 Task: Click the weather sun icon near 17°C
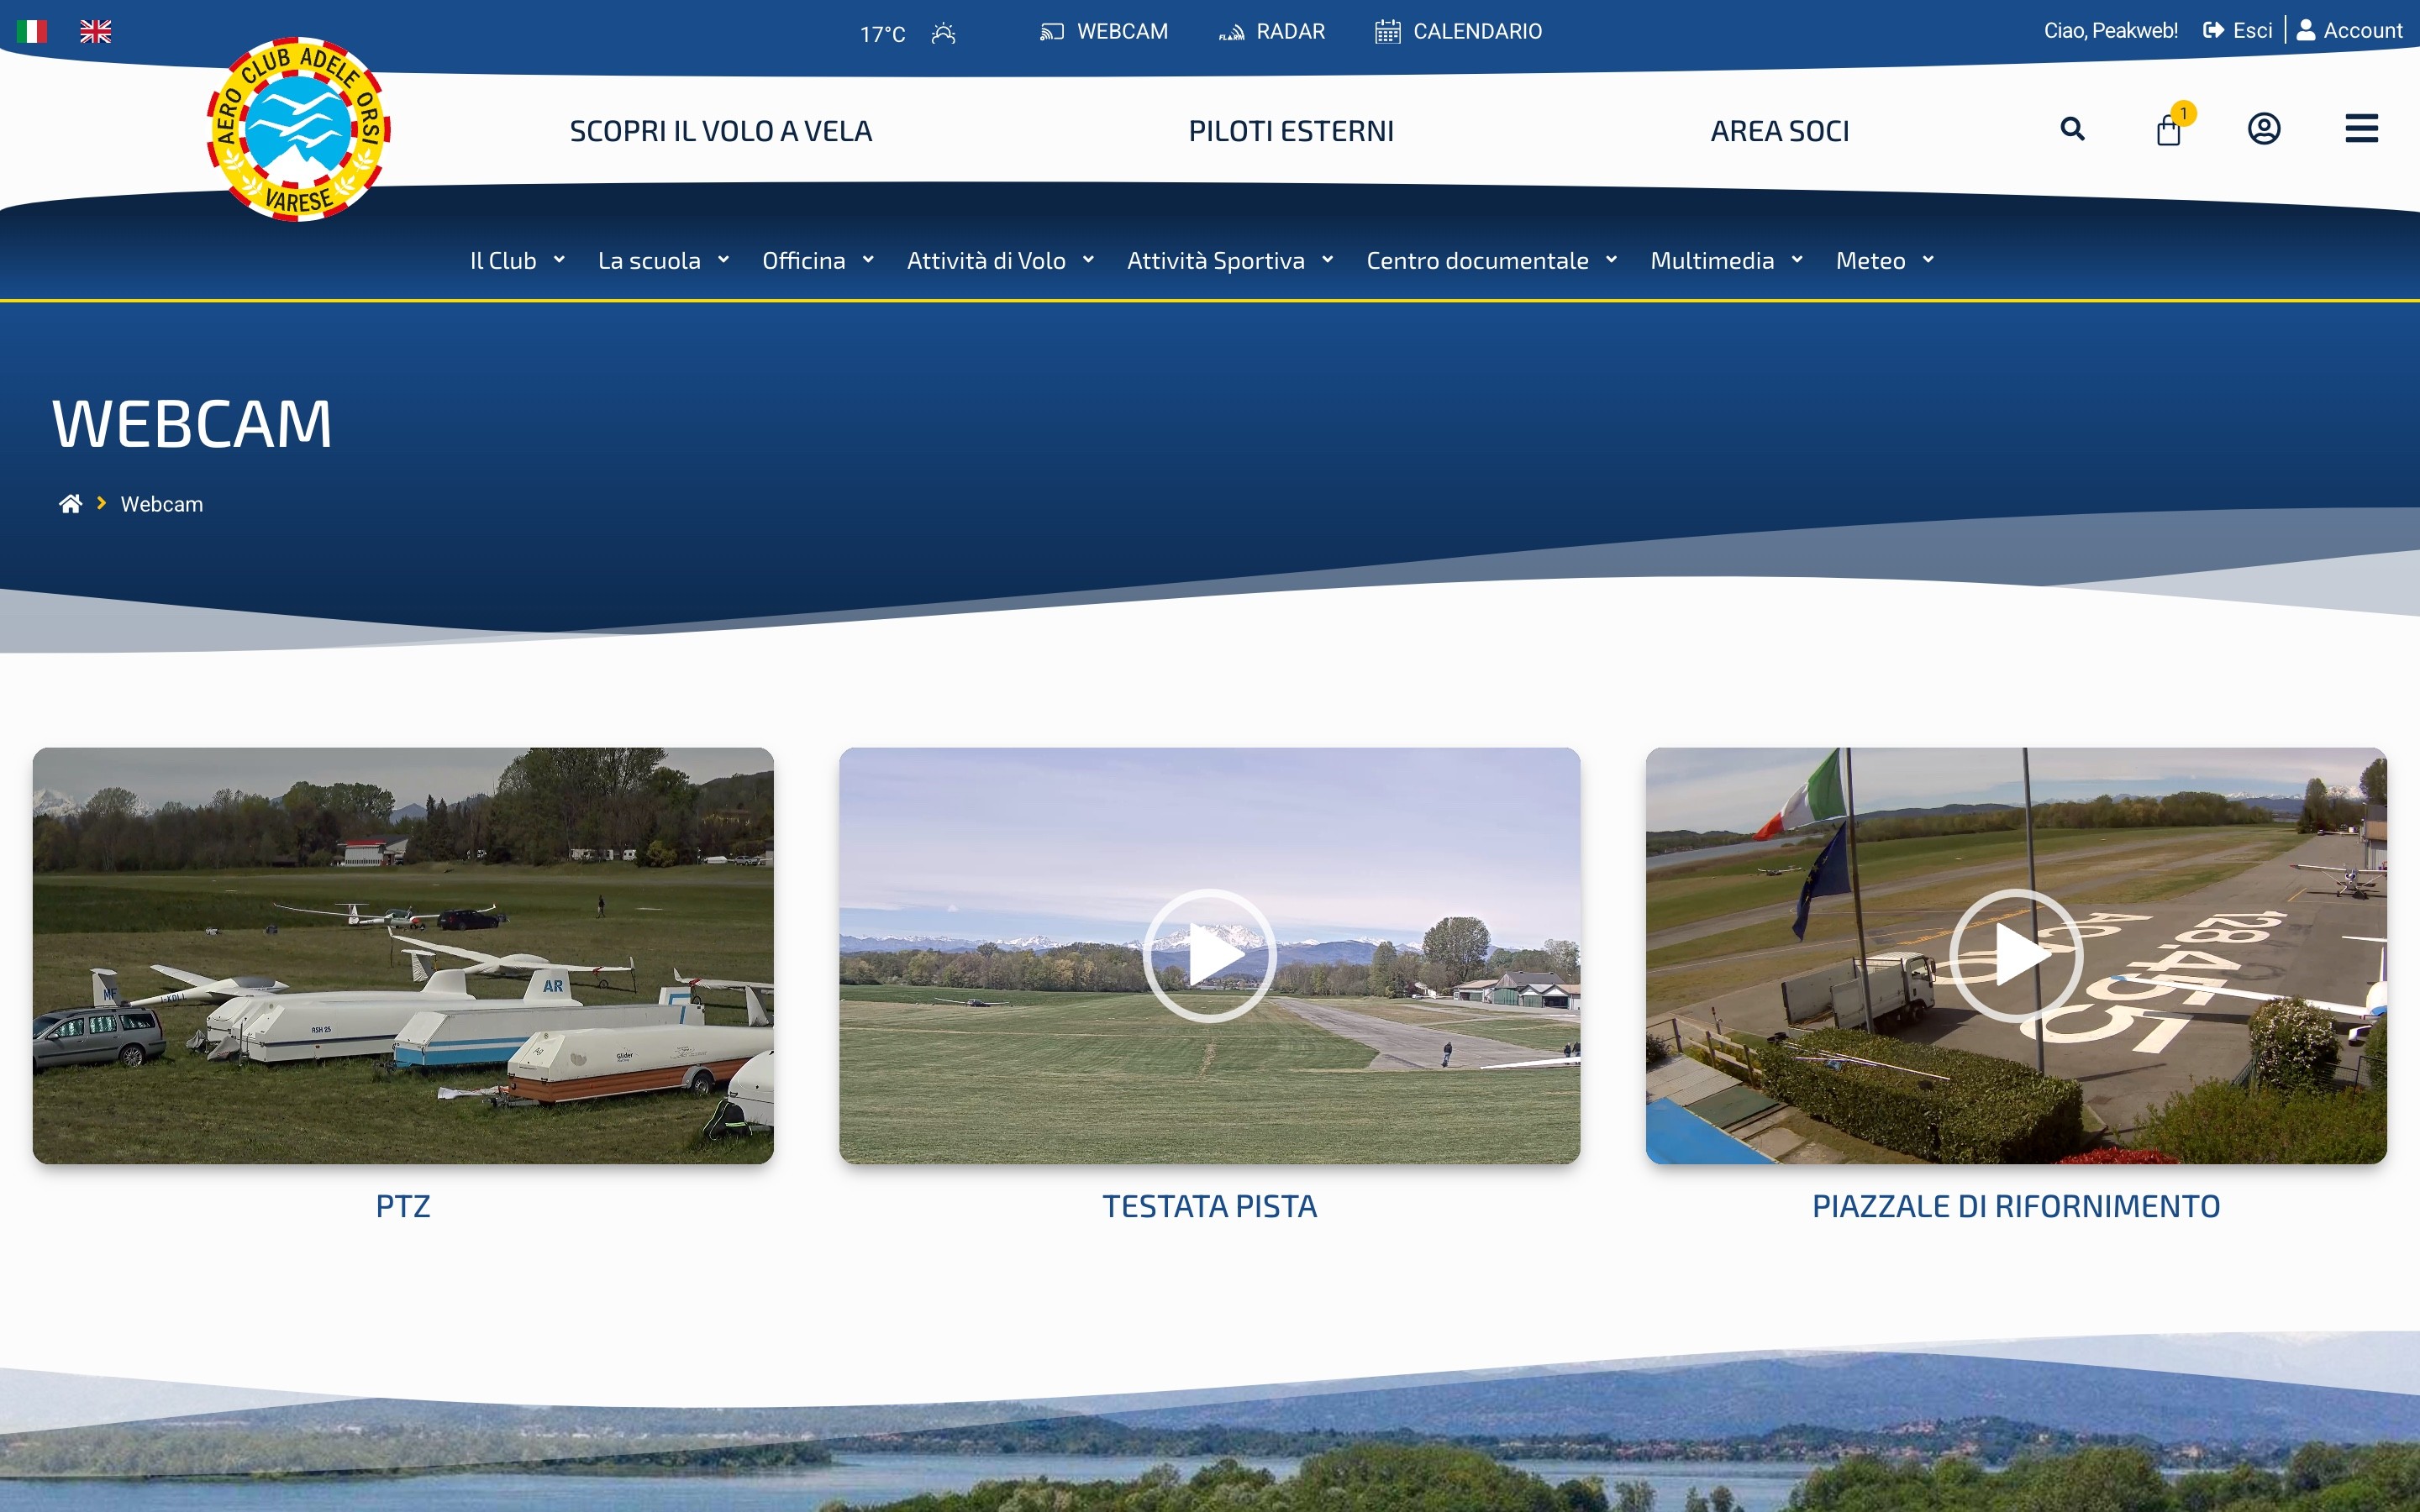point(943,34)
